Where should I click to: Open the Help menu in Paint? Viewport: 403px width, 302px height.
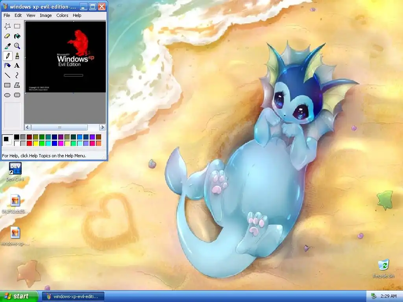click(77, 15)
